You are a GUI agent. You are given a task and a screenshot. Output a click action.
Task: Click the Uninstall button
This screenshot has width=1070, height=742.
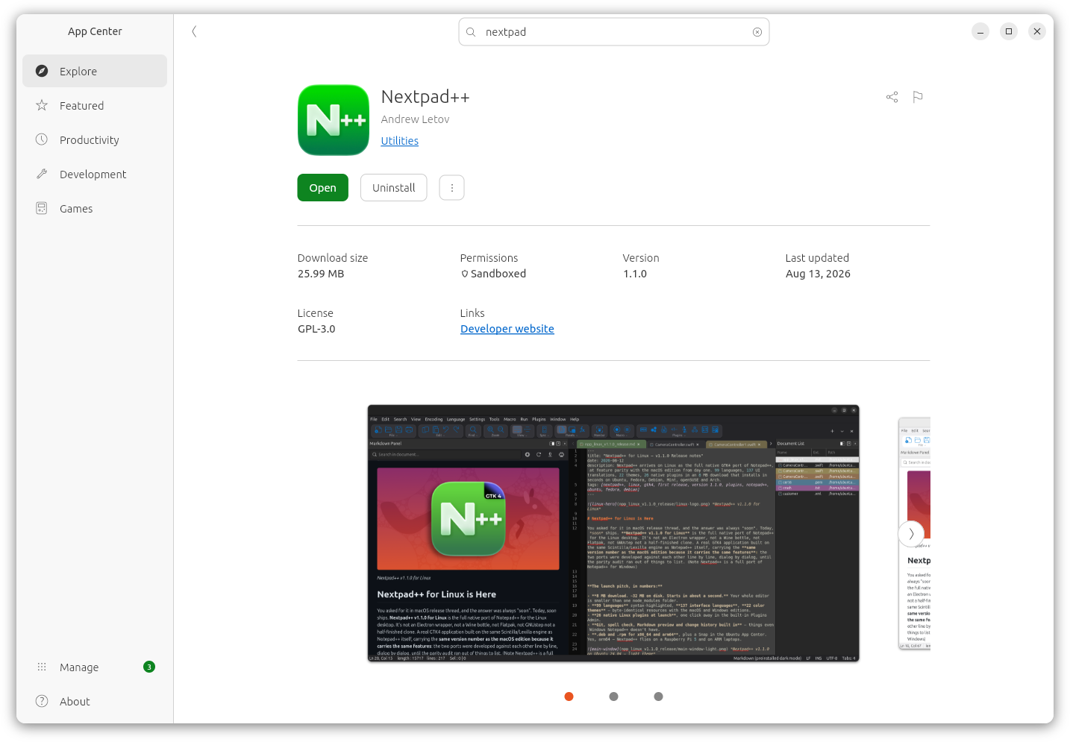pyautogui.click(x=393, y=188)
